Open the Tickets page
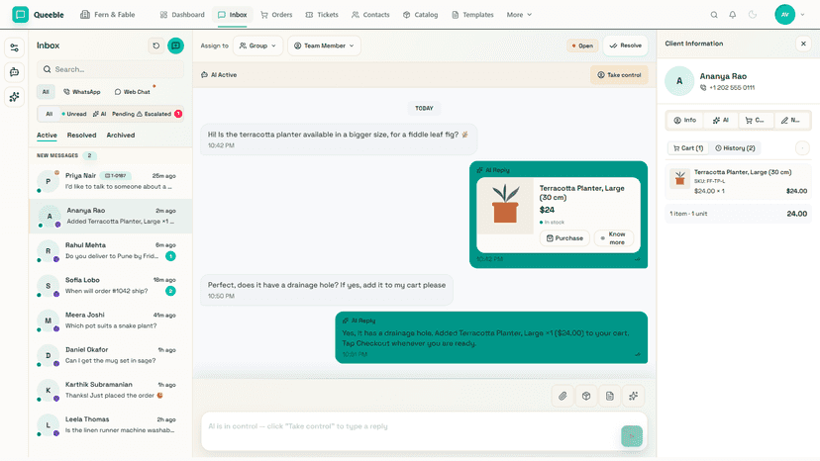The height and width of the screenshot is (461, 820). [322, 15]
